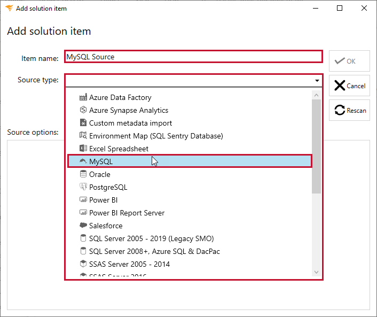This screenshot has width=377, height=317.
Task: Select SQL Server 2005 - 2019 (Legacy SMO)
Action: (x=190, y=238)
